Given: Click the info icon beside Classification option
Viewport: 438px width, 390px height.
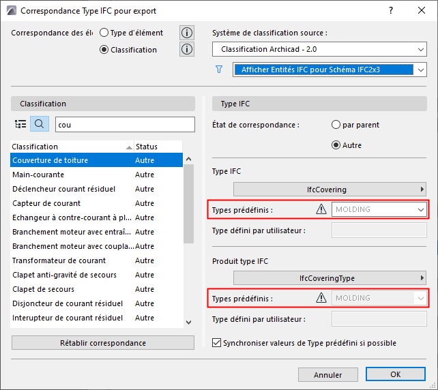Looking at the screenshot, I should [187, 49].
